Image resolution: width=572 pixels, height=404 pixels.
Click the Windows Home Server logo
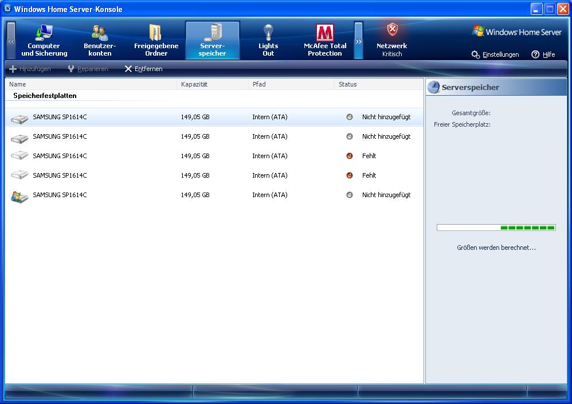(516, 32)
